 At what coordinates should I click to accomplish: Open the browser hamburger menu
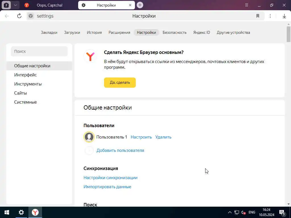(246, 5)
